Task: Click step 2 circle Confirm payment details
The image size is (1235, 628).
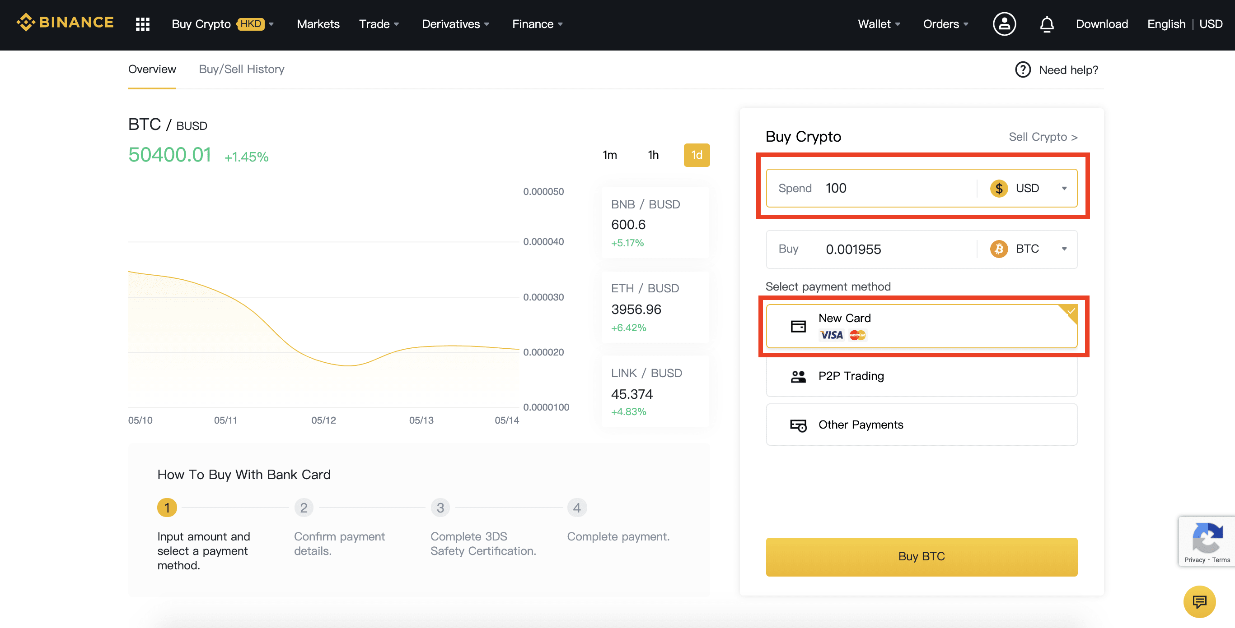Action: (304, 508)
